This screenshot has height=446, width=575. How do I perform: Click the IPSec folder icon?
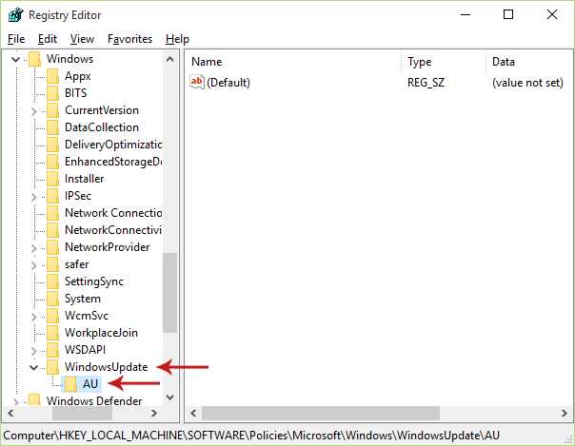pos(52,196)
